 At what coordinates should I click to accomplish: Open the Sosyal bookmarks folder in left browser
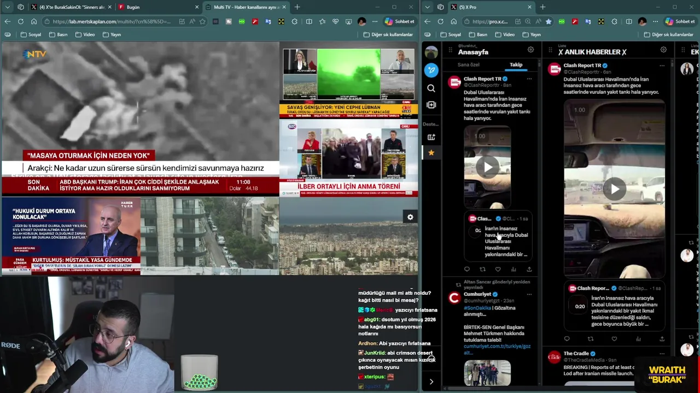point(31,34)
